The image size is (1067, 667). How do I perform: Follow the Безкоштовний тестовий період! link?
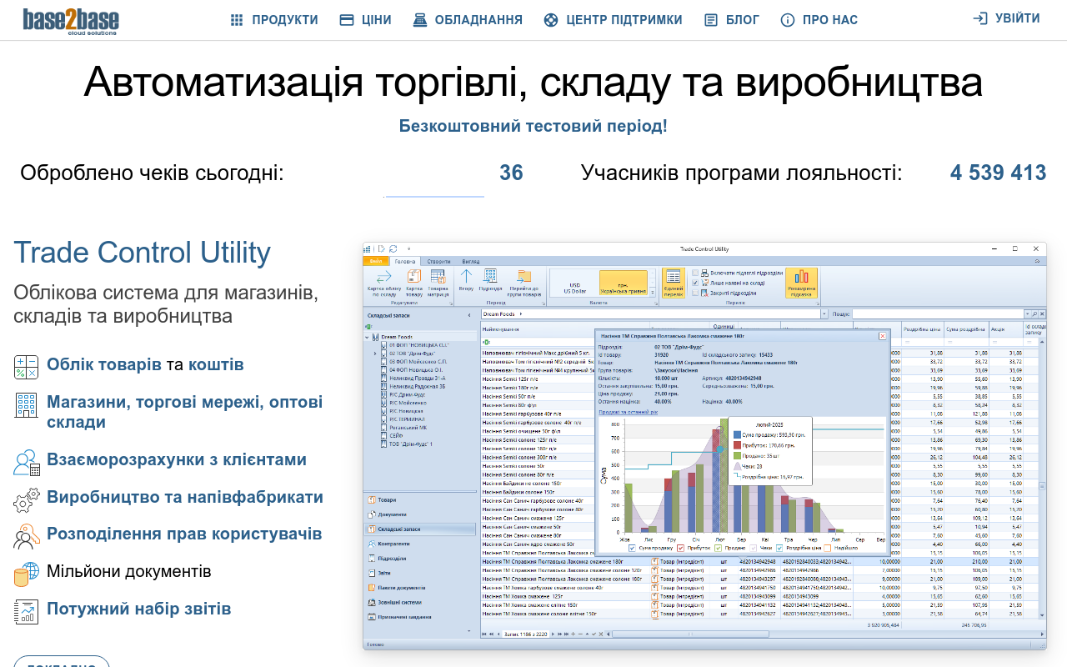pyautogui.click(x=533, y=126)
